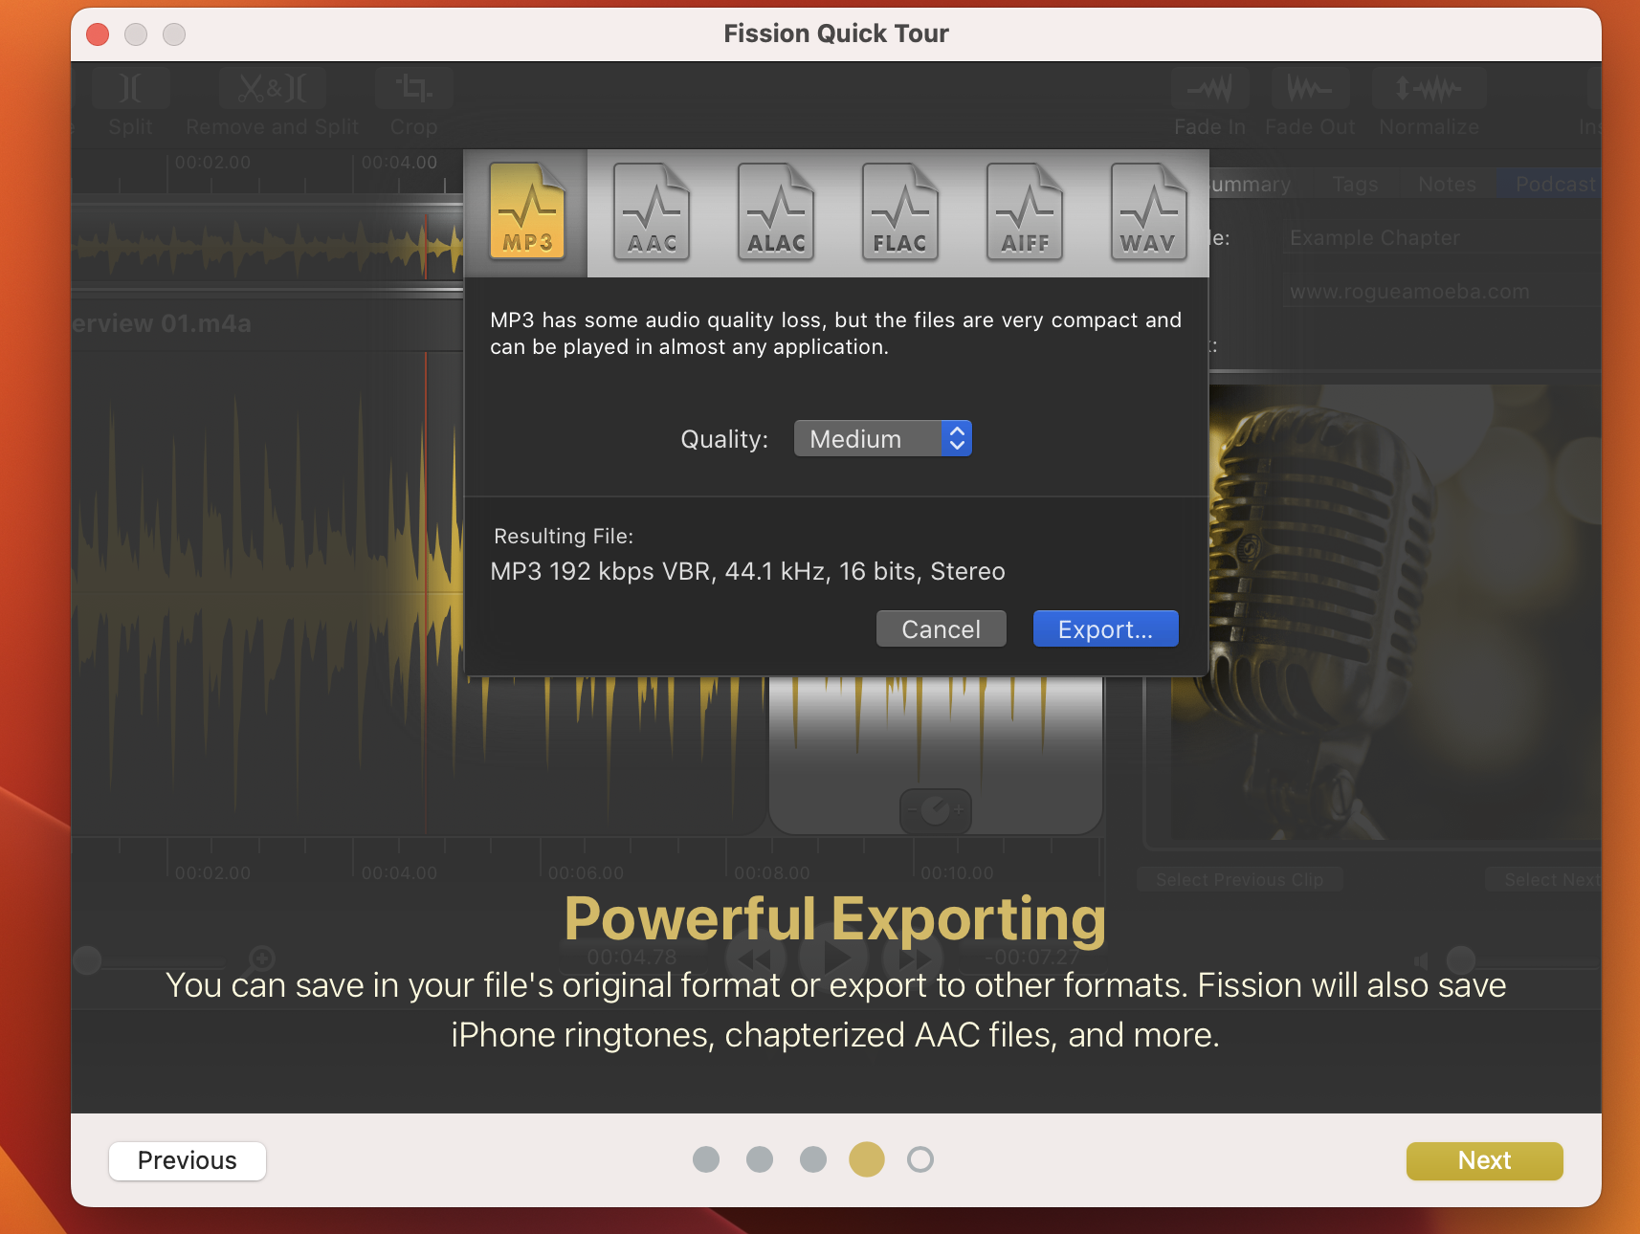Open the Tags tab
The width and height of the screenshot is (1640, 1234).
tap(1355, 184)
